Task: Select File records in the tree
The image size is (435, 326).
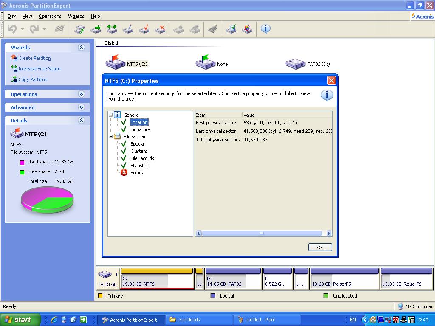Action: pos(142,158)
